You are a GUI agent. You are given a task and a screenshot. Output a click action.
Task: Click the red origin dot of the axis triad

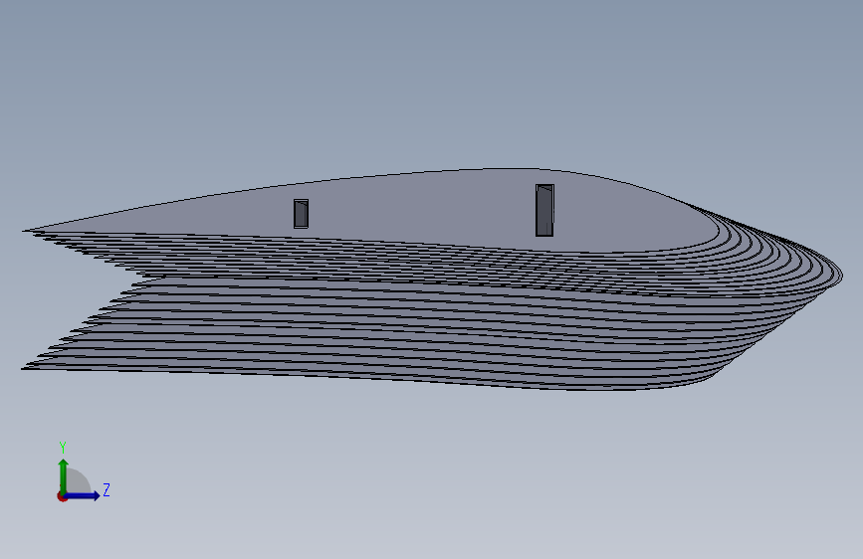(x=62, y=496)
